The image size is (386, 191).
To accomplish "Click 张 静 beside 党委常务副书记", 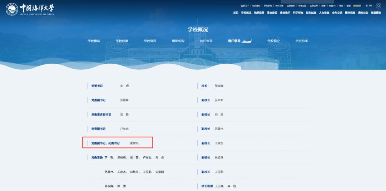I will point(124,114).
